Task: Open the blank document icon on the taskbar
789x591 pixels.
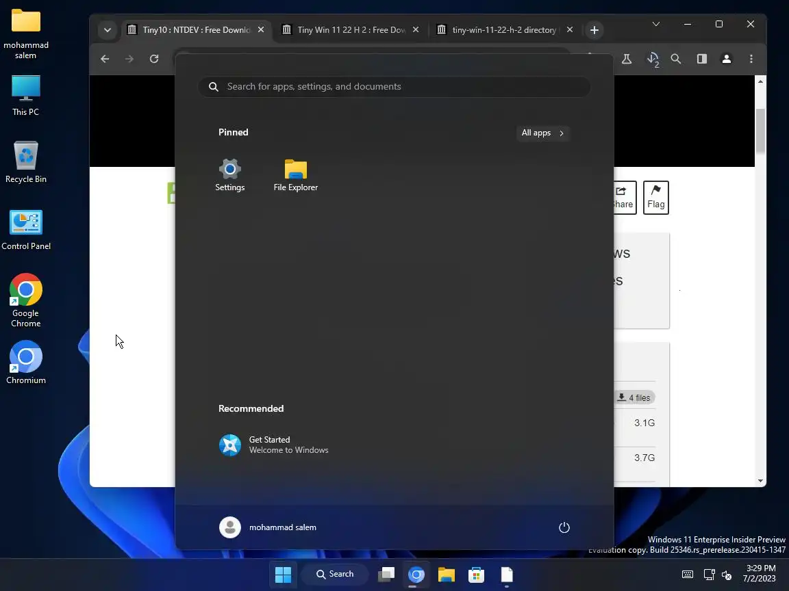Action: pos(506,575)
